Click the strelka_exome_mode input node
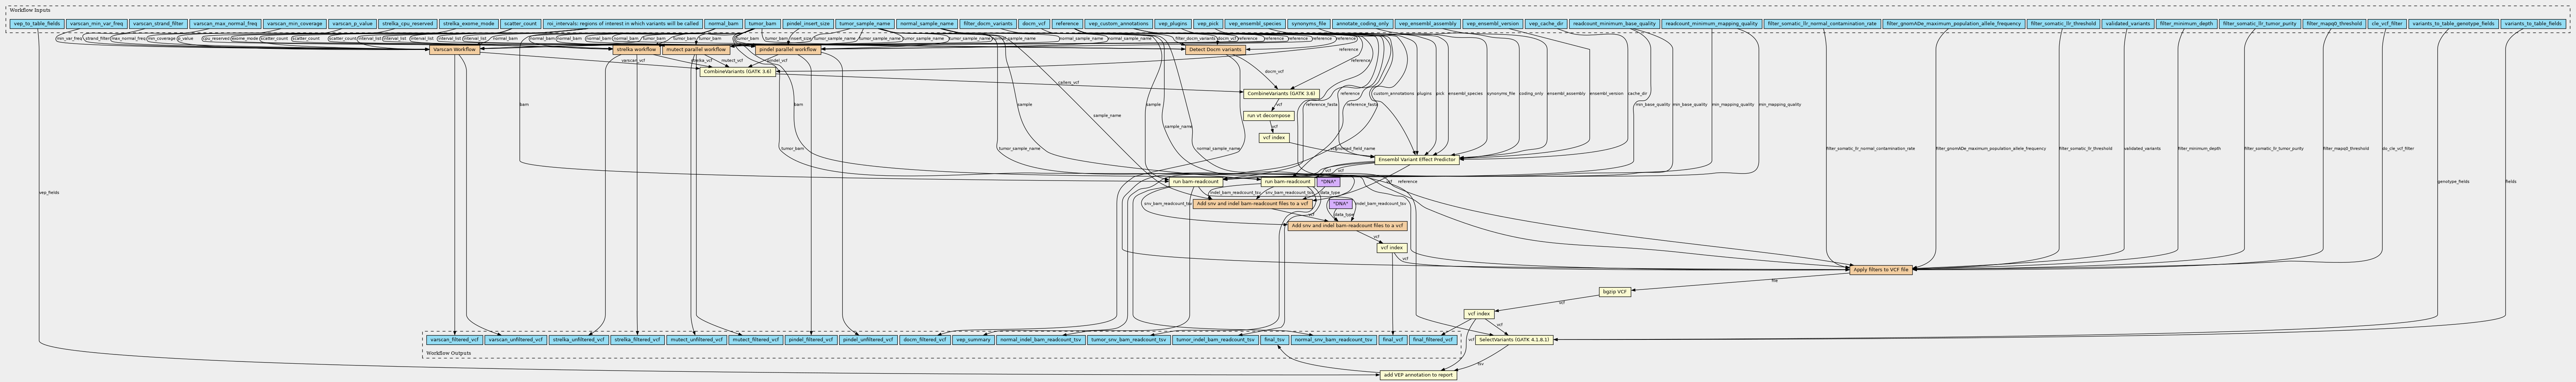This screenshot has width=2576, height=382. click(469, 23)
